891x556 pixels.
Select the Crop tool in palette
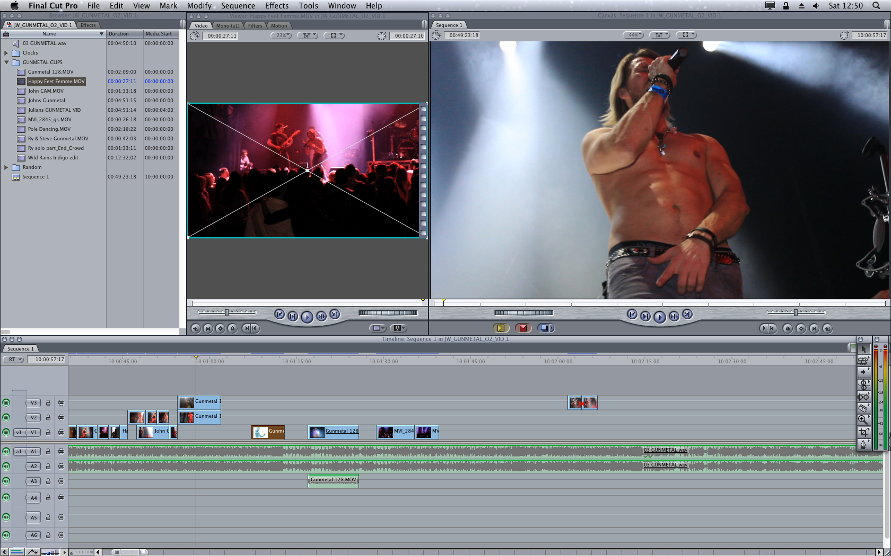pyautogui.click(x=863, y=432)
